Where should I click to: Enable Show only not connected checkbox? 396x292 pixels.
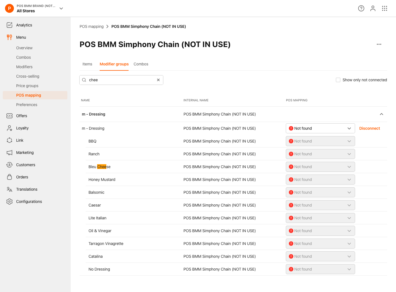click(338, 80)
